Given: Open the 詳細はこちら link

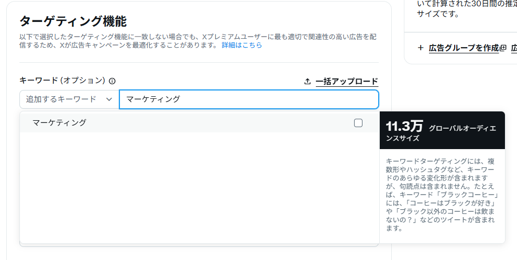Looking at the screenshot, I should coord(242,45).
